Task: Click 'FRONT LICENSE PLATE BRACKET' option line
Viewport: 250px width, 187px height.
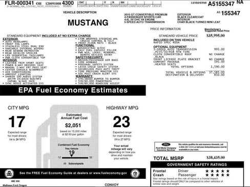Action: [177, 59]
